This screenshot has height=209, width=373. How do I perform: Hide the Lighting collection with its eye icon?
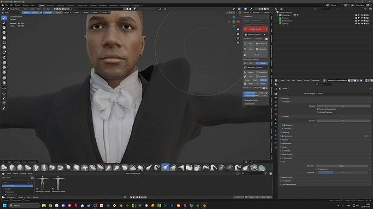362,24
